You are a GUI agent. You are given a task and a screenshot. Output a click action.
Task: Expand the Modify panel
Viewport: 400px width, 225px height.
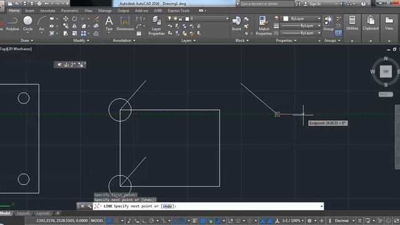point(81,41)
